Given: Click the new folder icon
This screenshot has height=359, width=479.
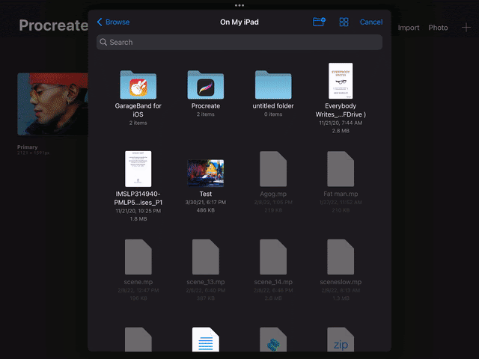Looking at the screenshot, I should tap(319, 22).
